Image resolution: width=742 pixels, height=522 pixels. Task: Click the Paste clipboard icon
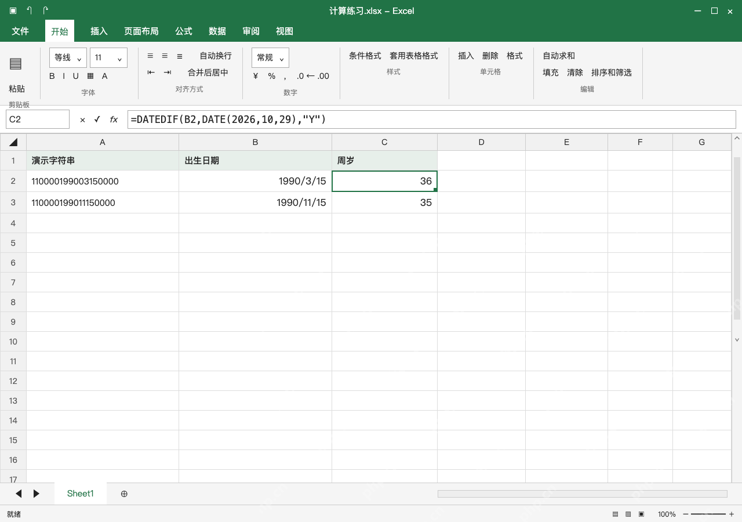tap(16, 64)
